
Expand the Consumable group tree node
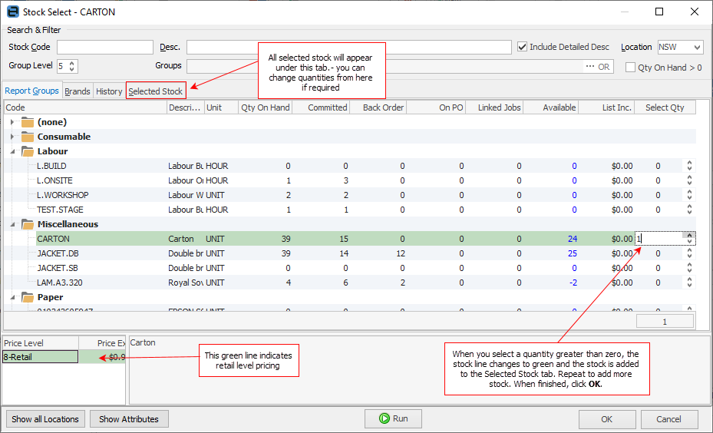tap(12, 137)
